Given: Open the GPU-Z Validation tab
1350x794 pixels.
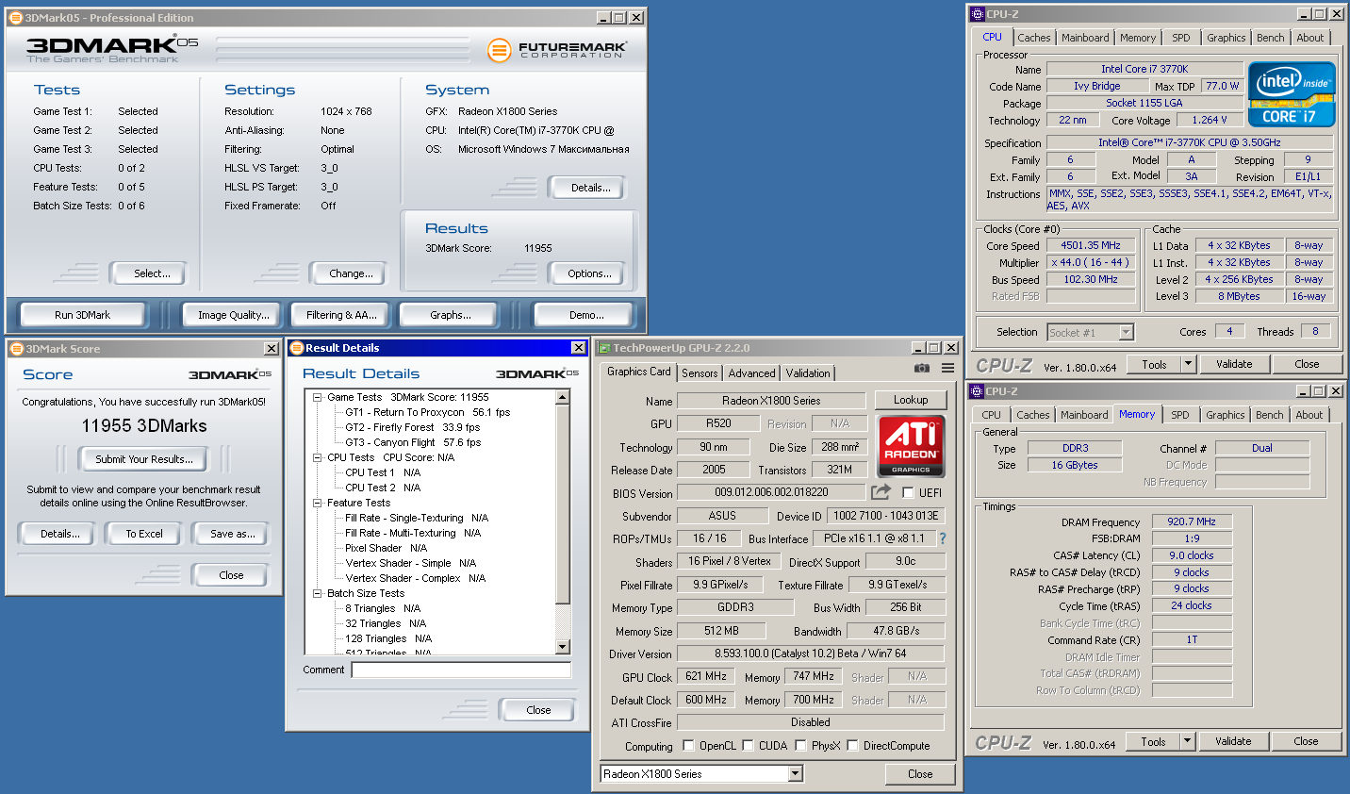Looking at the screenshot, I should click(x=808, y=373).
